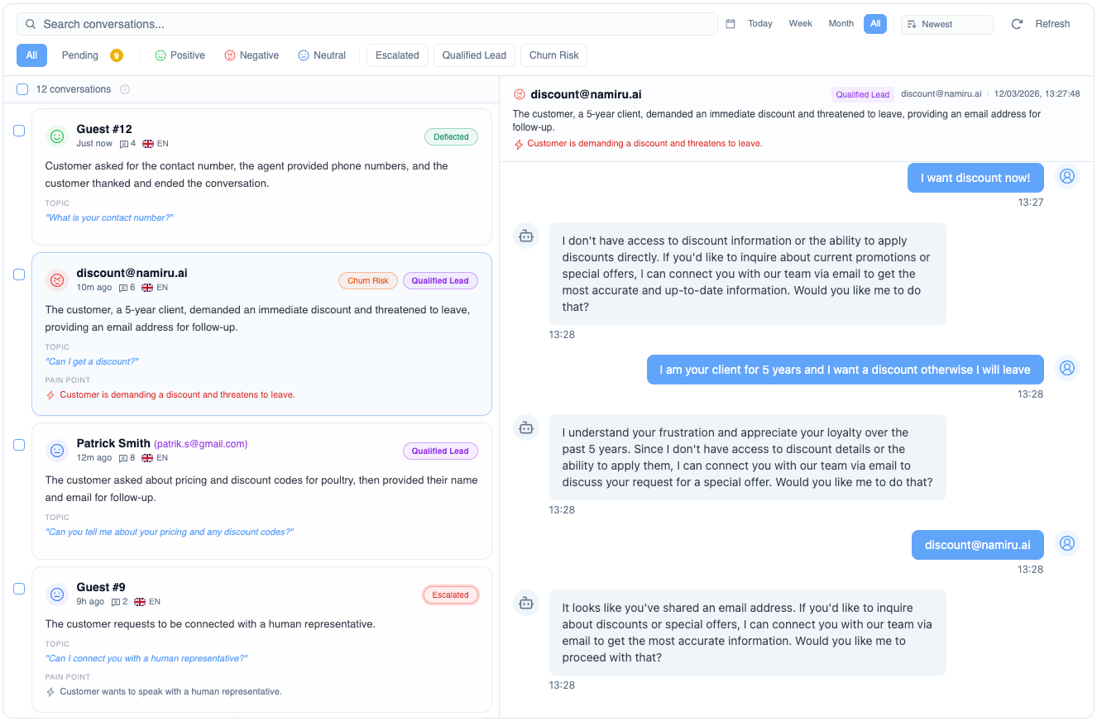Click the neutral sentiment icon on Patrick Smith card
This screenshot has width=1097, height=721.
(x=57, y=451)
